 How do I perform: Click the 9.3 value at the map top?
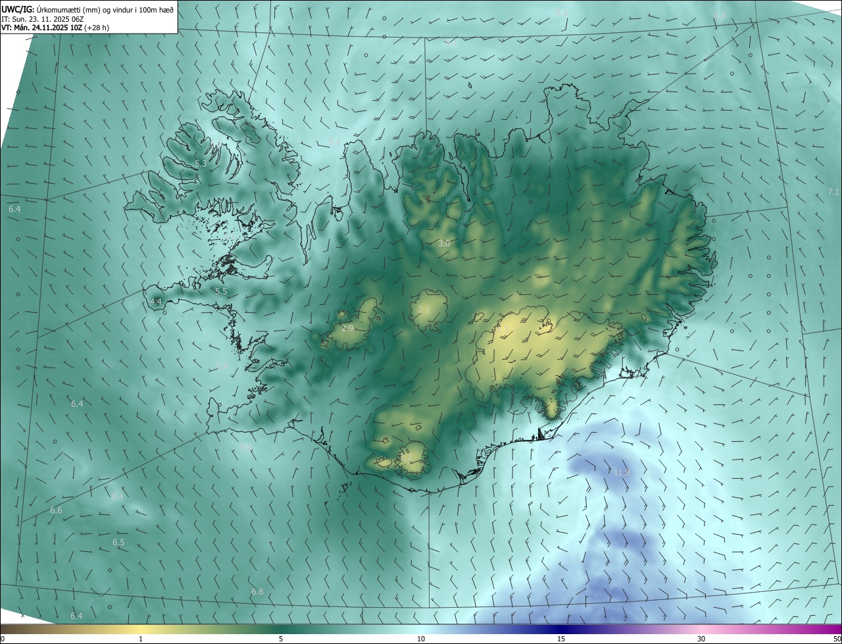[560, 13]
